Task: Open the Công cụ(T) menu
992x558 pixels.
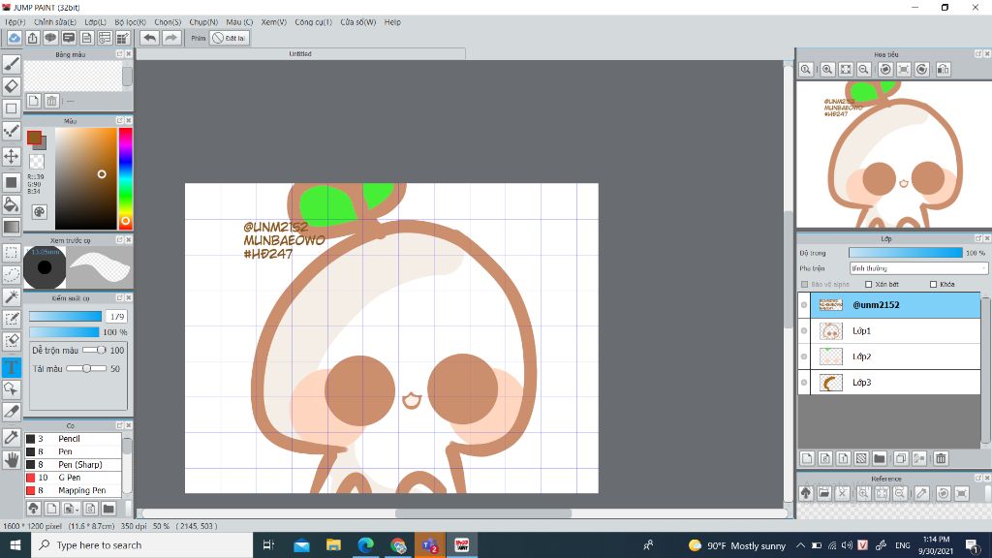Action: tap(313, 21)
